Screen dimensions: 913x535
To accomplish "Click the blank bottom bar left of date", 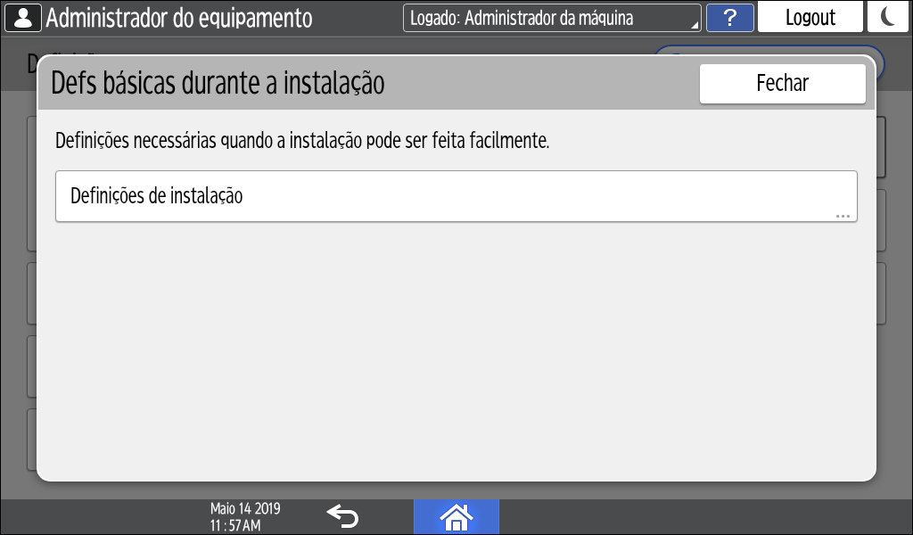I will coord(98,517).
